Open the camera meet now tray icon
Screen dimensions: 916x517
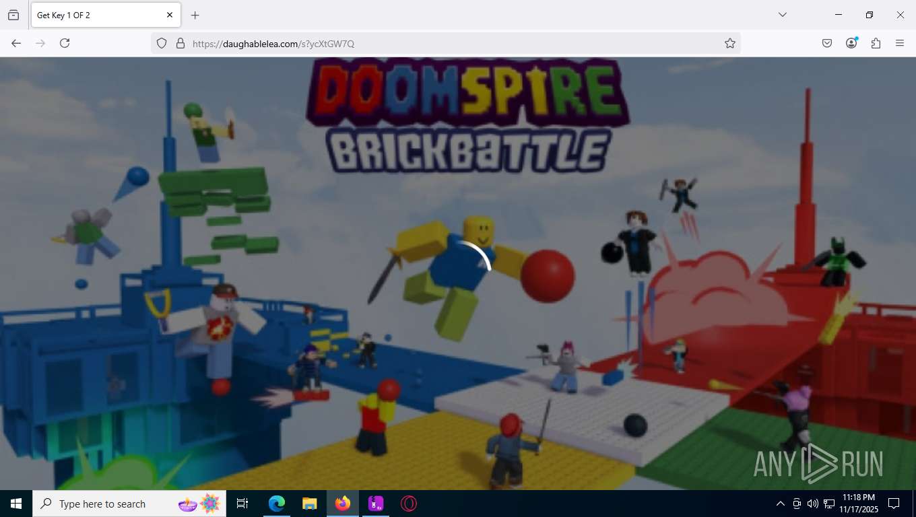pos(797,504)
